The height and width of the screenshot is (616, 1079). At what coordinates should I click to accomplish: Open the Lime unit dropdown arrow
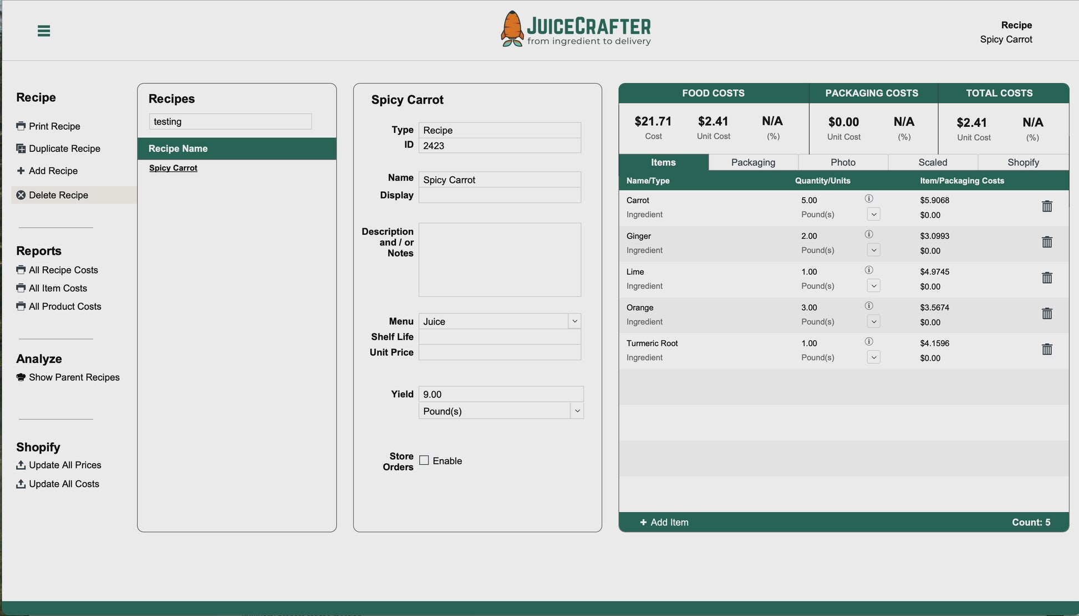coord(873,286)
